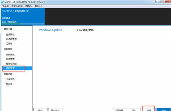
Task: Select 程序和功能 in the sidebar
Action: tap(11, 64)
